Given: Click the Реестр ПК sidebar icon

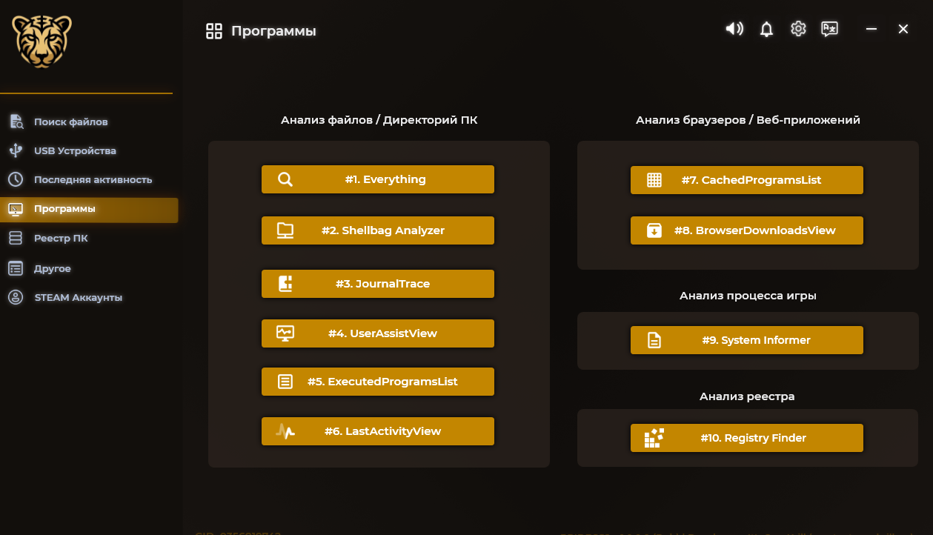Looking at the screenshot, I should click(x=16, y=238).
